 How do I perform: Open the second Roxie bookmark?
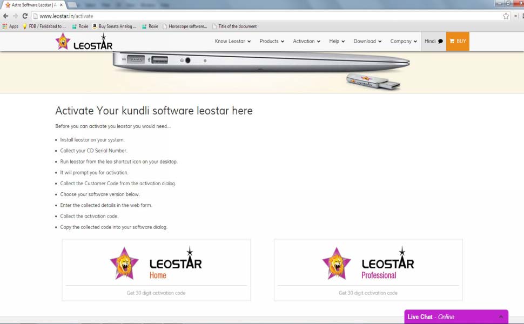(150, 26)
